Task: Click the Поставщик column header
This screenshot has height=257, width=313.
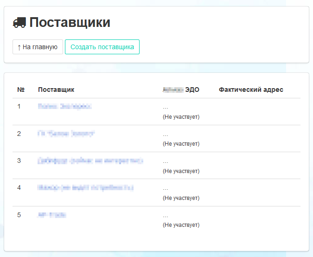Action: pos(56,90)
